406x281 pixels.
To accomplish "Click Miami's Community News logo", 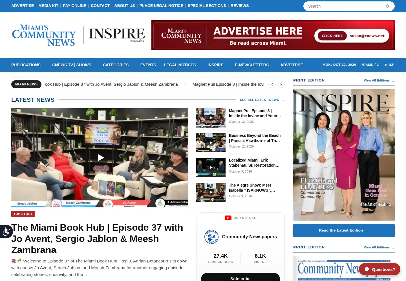I will point(44,35).
